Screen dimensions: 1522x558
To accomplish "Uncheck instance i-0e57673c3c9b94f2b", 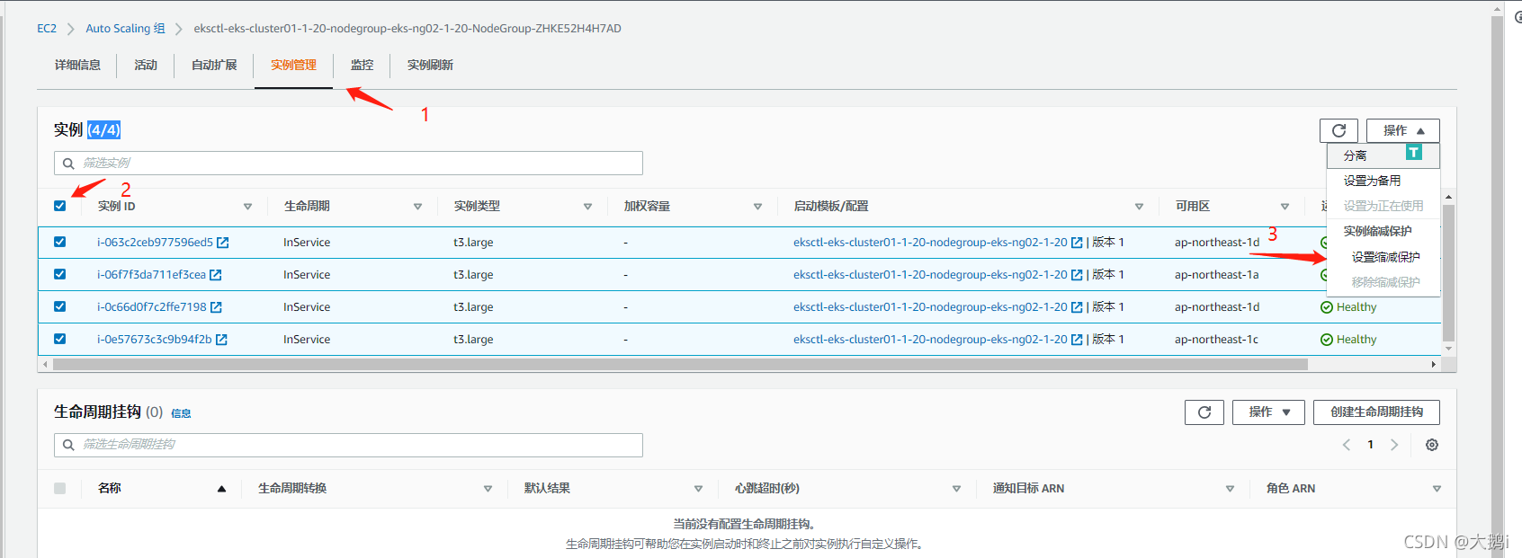I will click(60, 339).
